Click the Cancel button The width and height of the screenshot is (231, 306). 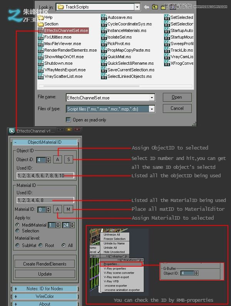pyautogui.click(x=177, y=108)
